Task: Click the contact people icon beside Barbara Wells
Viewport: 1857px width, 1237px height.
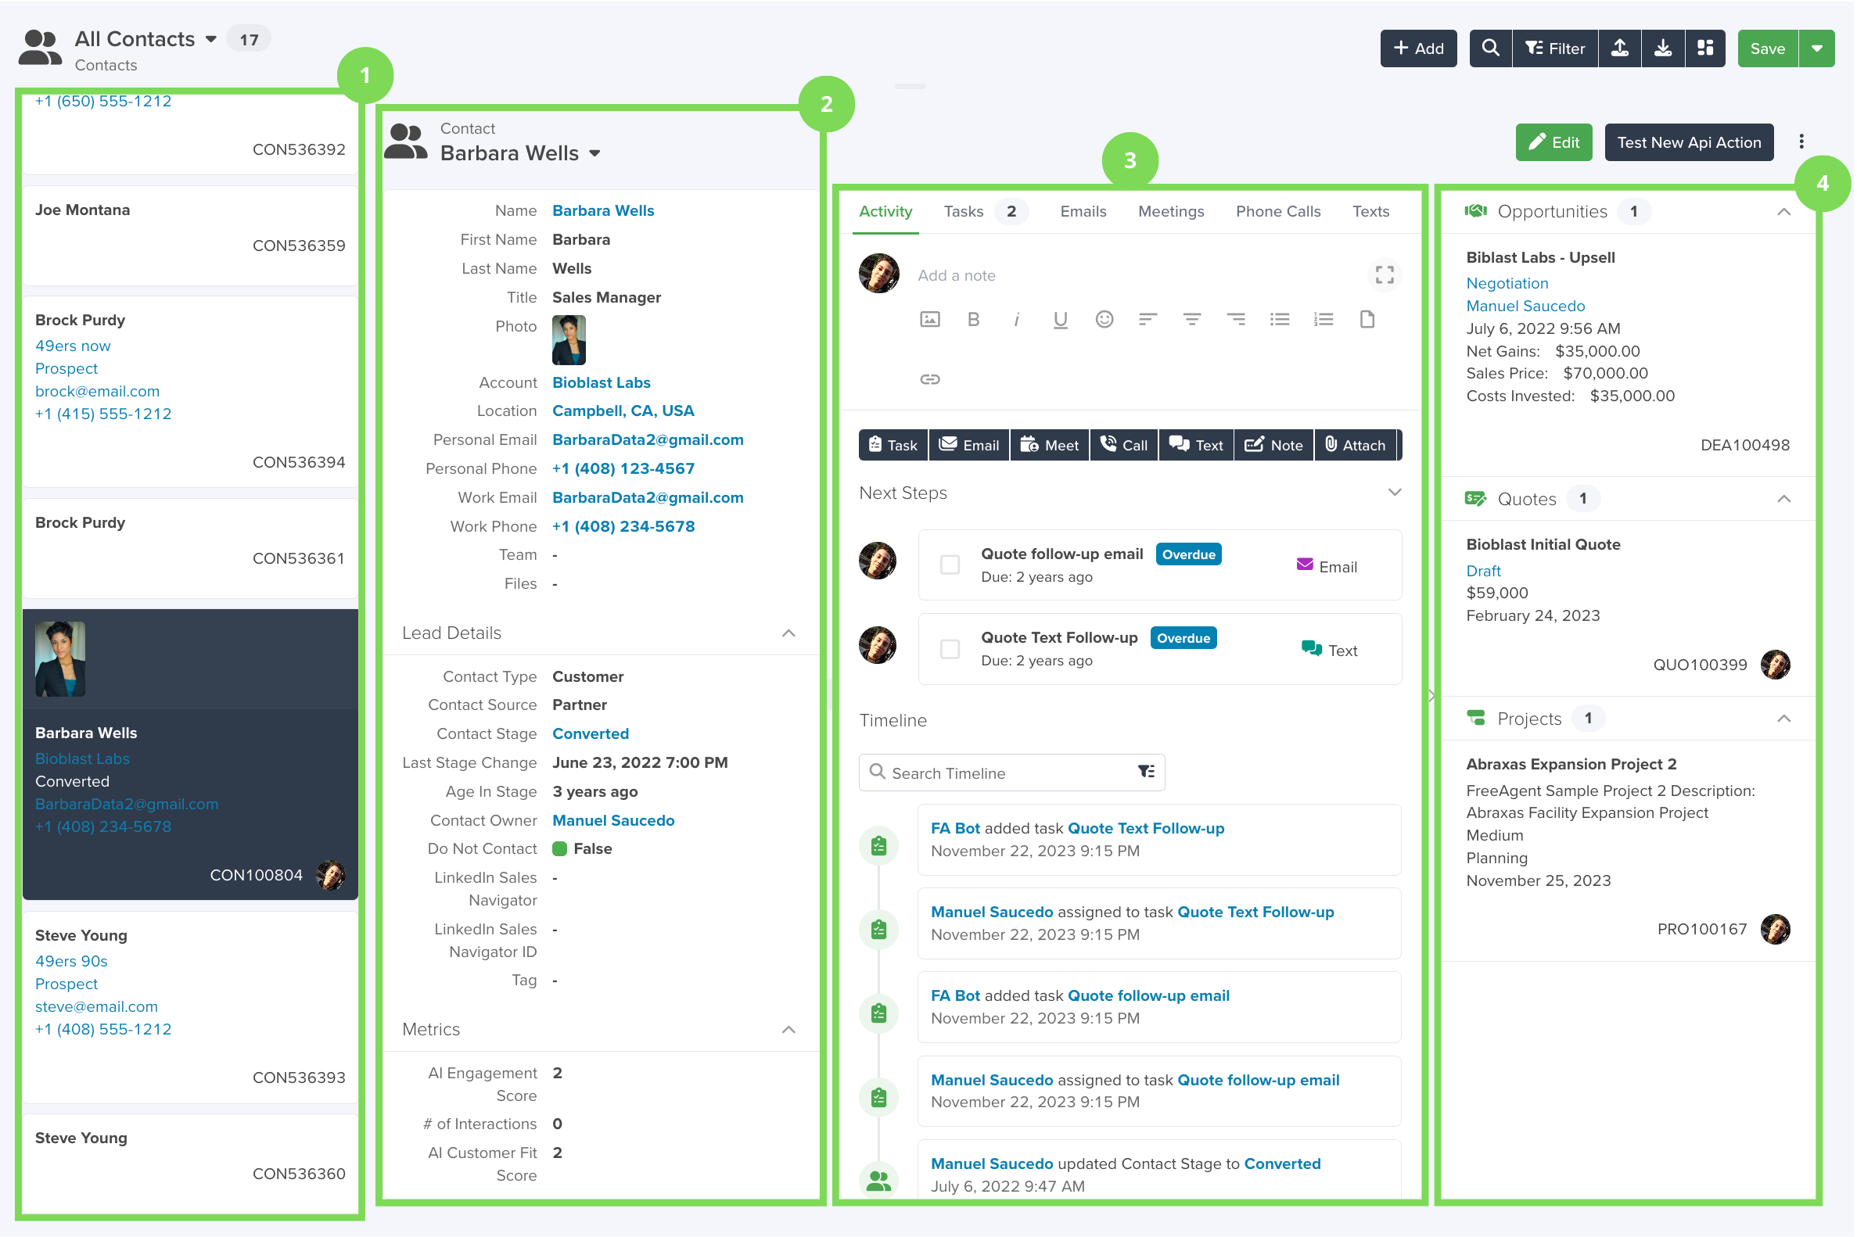Action: (406, 142)
